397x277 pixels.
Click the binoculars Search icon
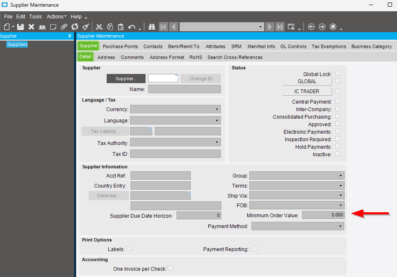(x=152, y=27)
